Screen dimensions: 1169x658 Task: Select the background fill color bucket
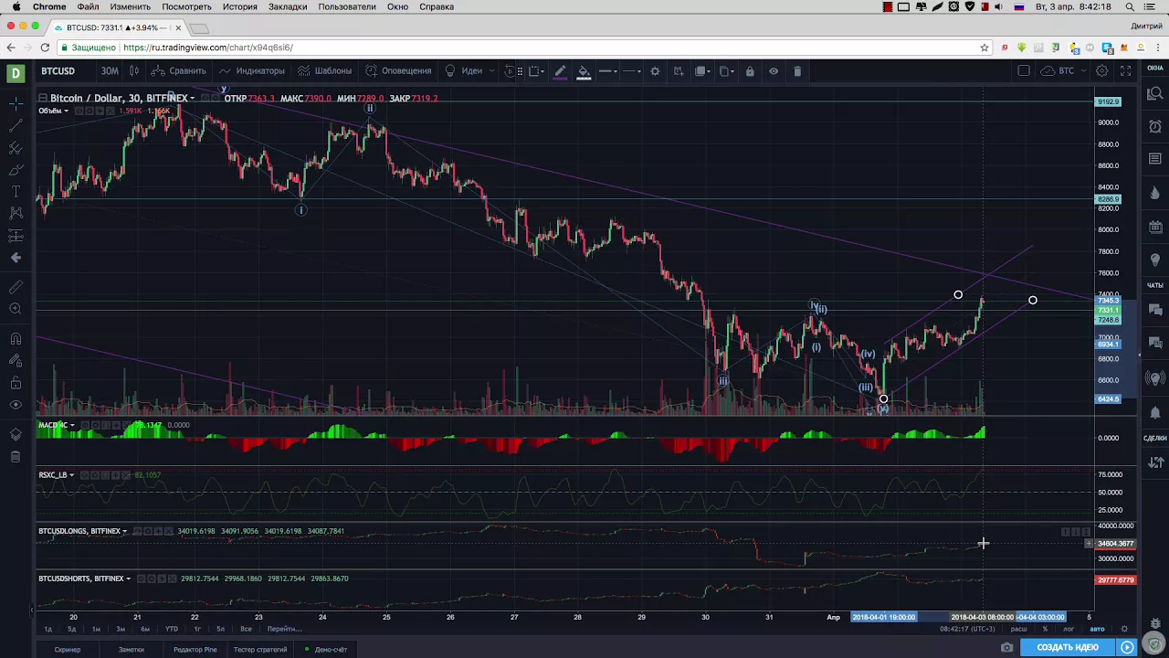pyautogui.click(x=584, y=70)
